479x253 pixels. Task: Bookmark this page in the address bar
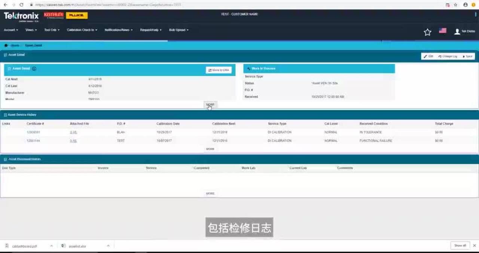click(x=455, y=5)
